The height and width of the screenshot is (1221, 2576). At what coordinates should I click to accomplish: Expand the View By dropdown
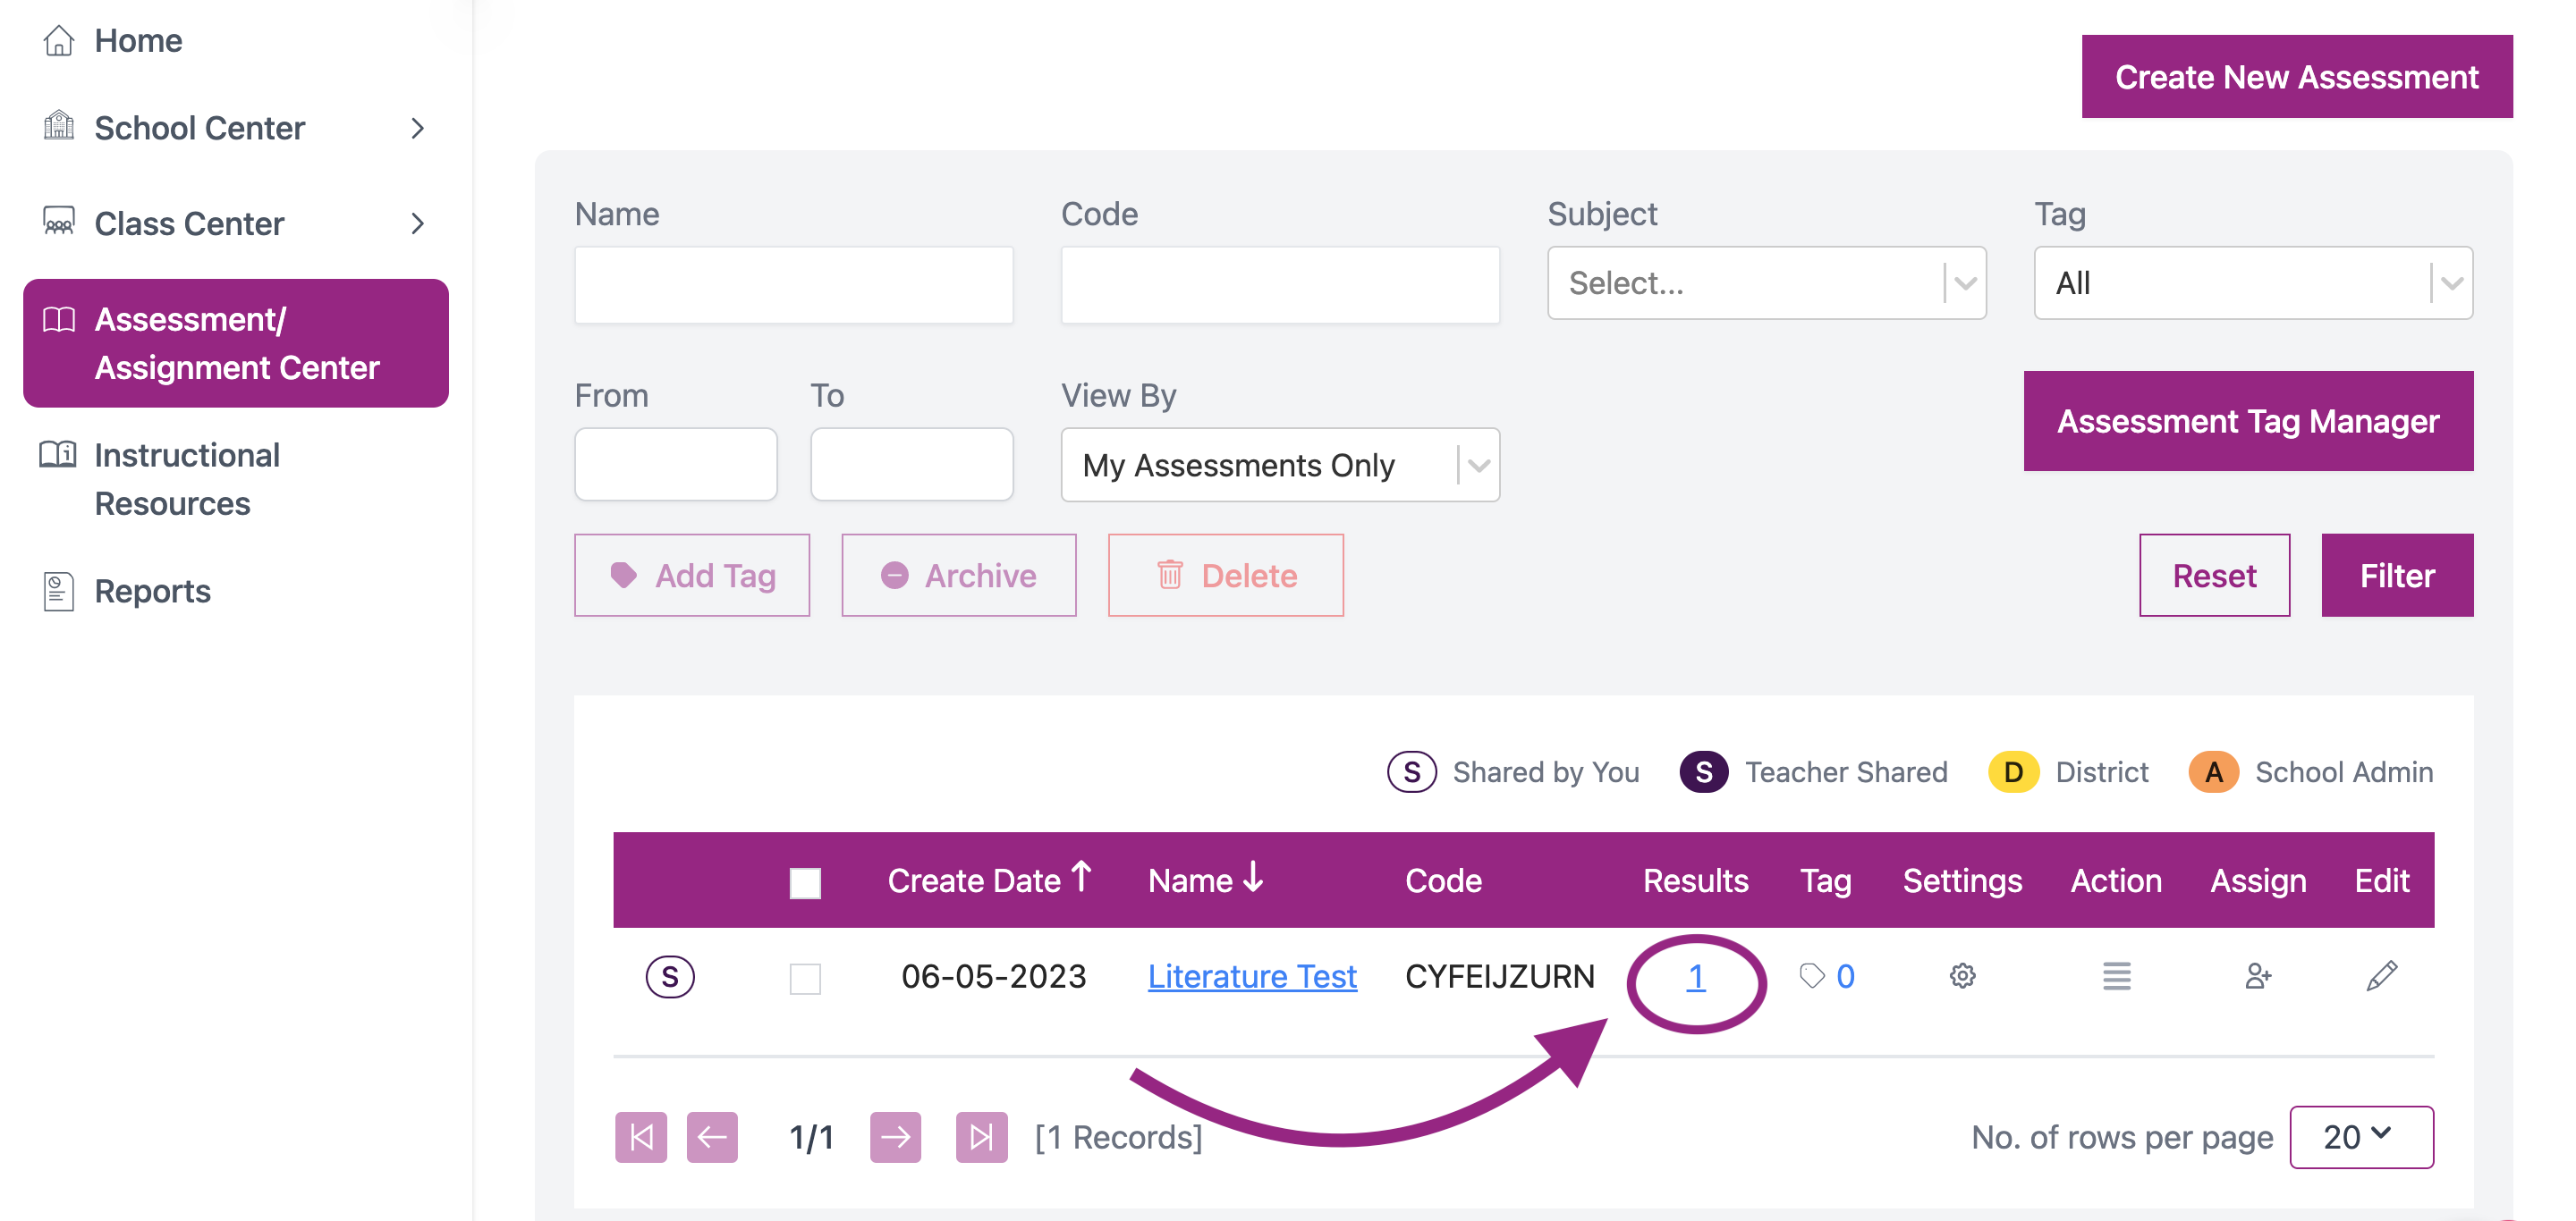point(1279,465)
